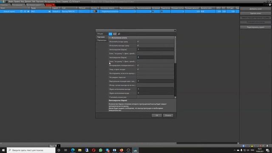Open File Explorer from the taskbar
Image resolution: width=272 pixels, height=153 pixels.
coord(80,150)
